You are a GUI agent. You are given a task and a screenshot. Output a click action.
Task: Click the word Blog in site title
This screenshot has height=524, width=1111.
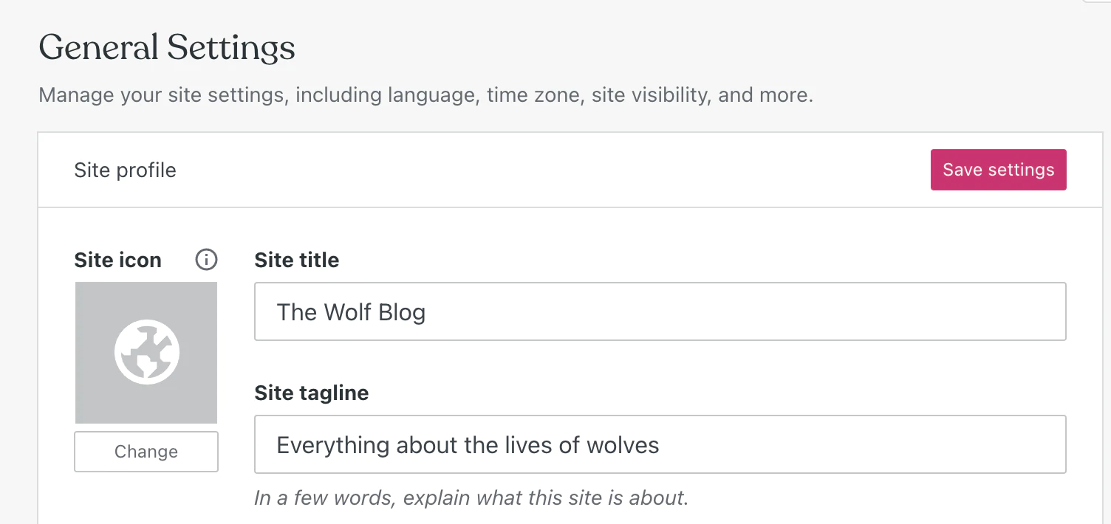(x=402, y=312)
